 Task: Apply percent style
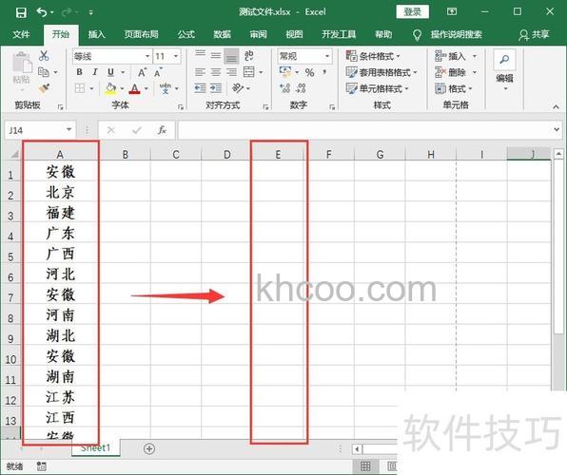309,72
